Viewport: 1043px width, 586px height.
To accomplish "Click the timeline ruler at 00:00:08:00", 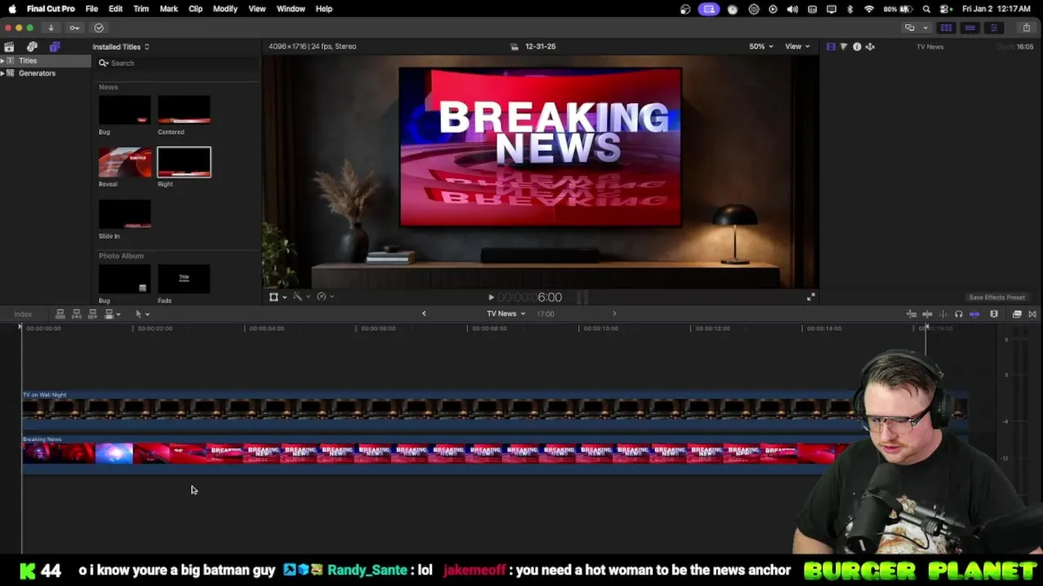I will click(x=490, y=328).
